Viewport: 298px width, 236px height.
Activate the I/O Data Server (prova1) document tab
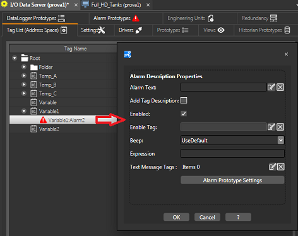click(40, 5)
